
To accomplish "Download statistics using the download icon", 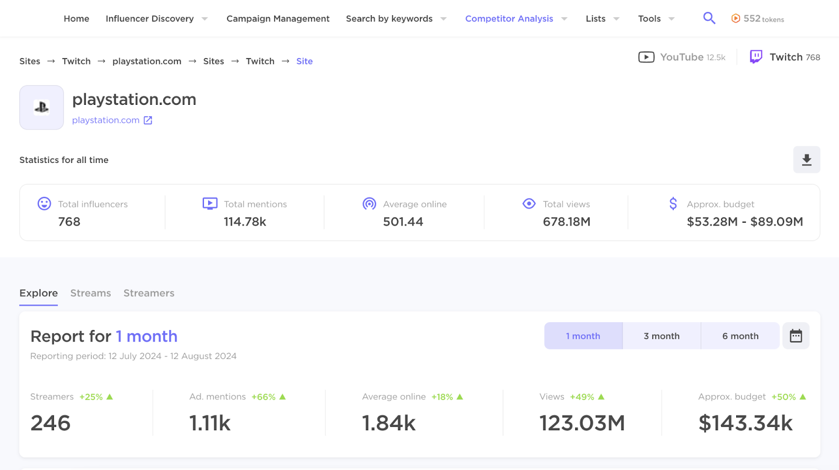I will tap(806, 160).
